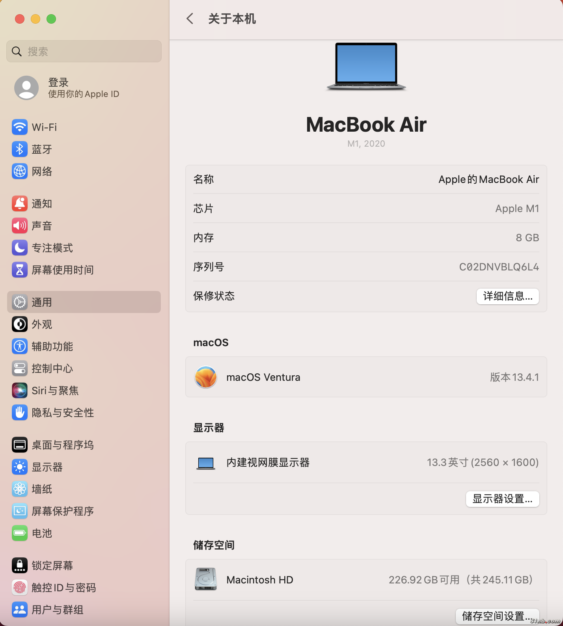Select the Accessibility (辅助功能) icon

[20, 346]
